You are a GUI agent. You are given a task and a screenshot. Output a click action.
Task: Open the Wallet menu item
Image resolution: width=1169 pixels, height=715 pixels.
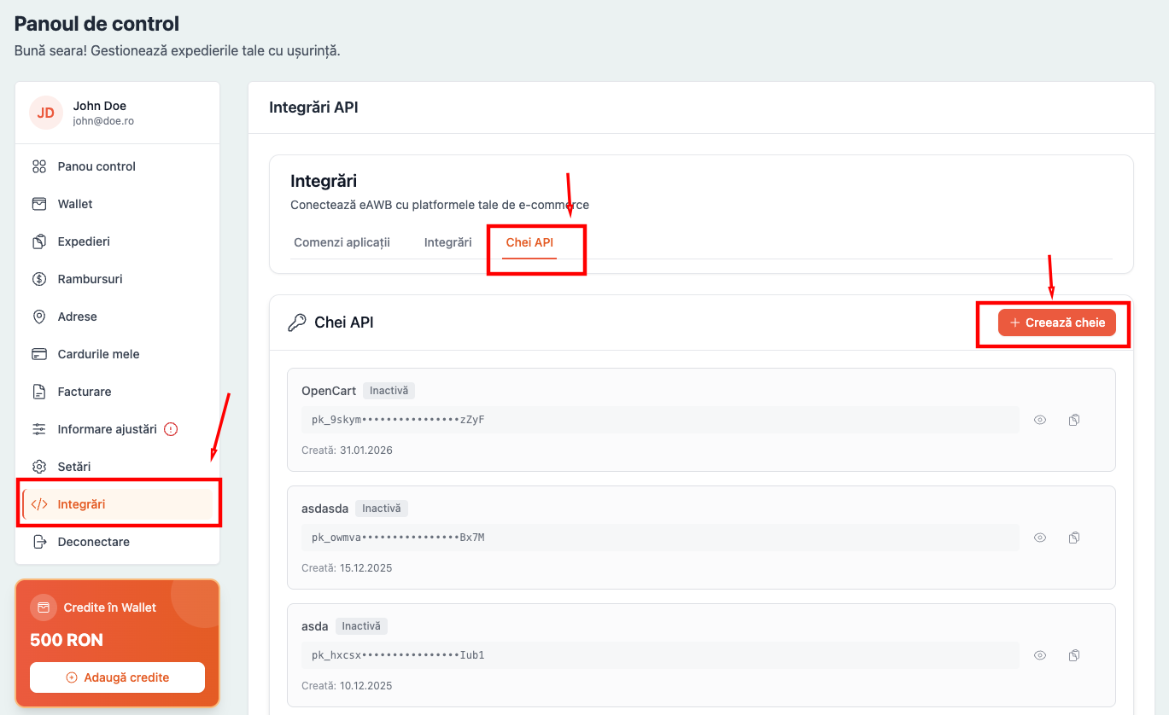(118, 204)
